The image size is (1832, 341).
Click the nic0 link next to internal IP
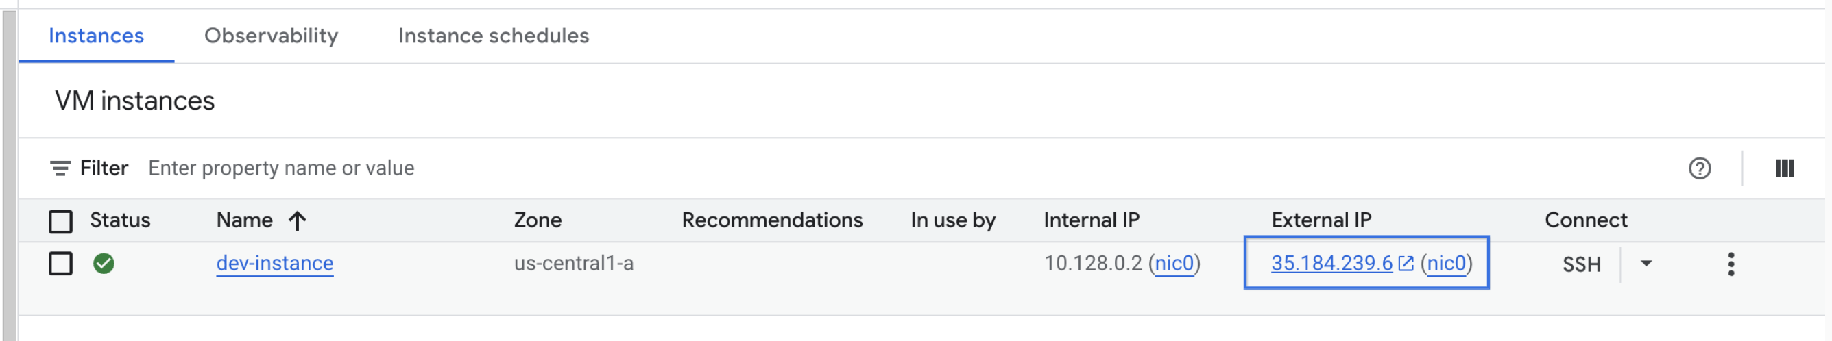click(1174, 264)
